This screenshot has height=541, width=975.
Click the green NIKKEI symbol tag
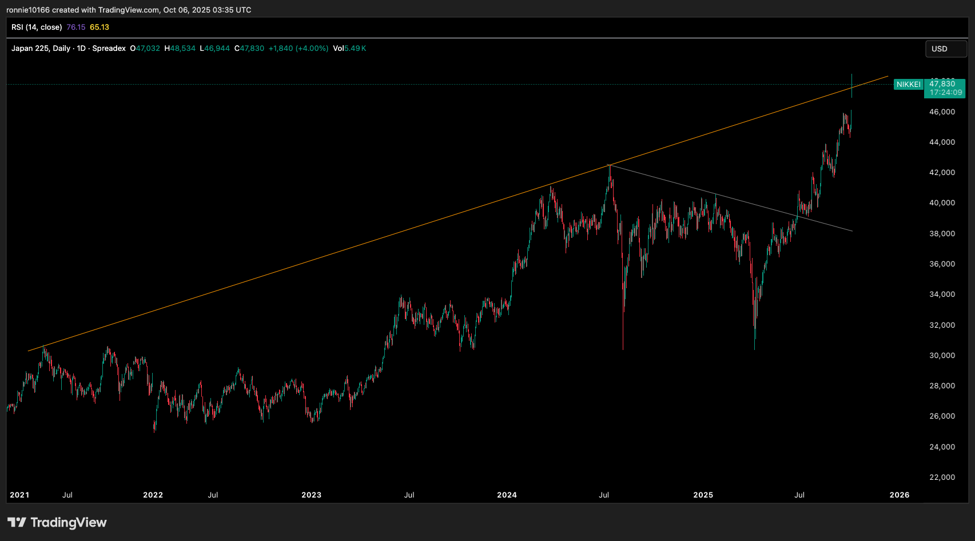click(908, 85)
